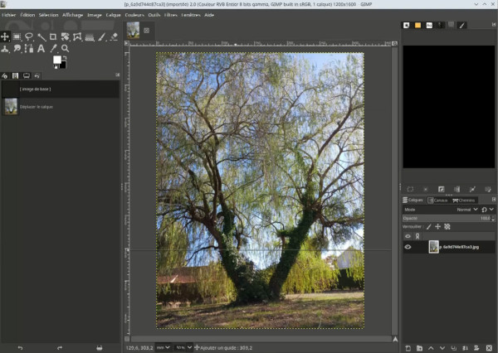Open the zoom 50% dropdown in status bar
This screenshot has width=498, height=353.
point(183,348)
